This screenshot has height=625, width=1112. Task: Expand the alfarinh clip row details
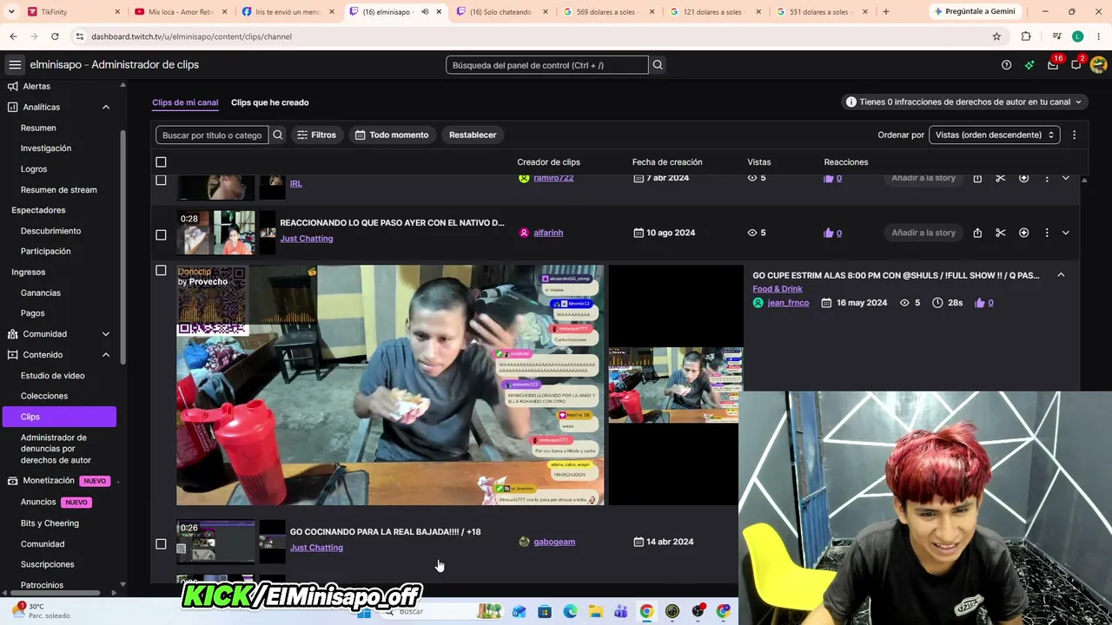pyautogui.click(x=1066, y=233)
